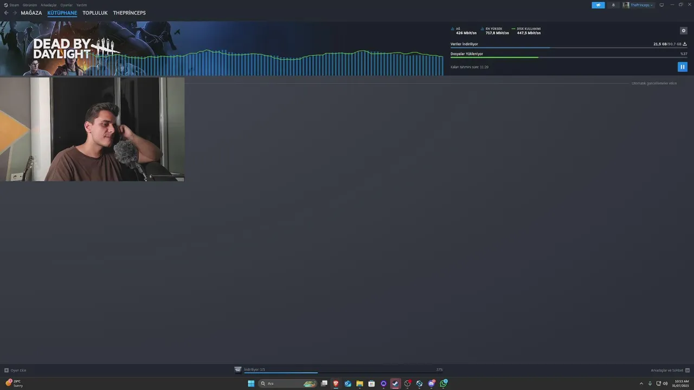Open the TOPLULUK tab
694x390 pixels.
95,13
